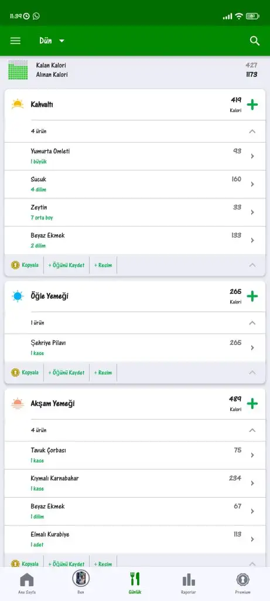Tap the search magnifier icon
The height and width of the screenshot is (601, 270).
255,40
